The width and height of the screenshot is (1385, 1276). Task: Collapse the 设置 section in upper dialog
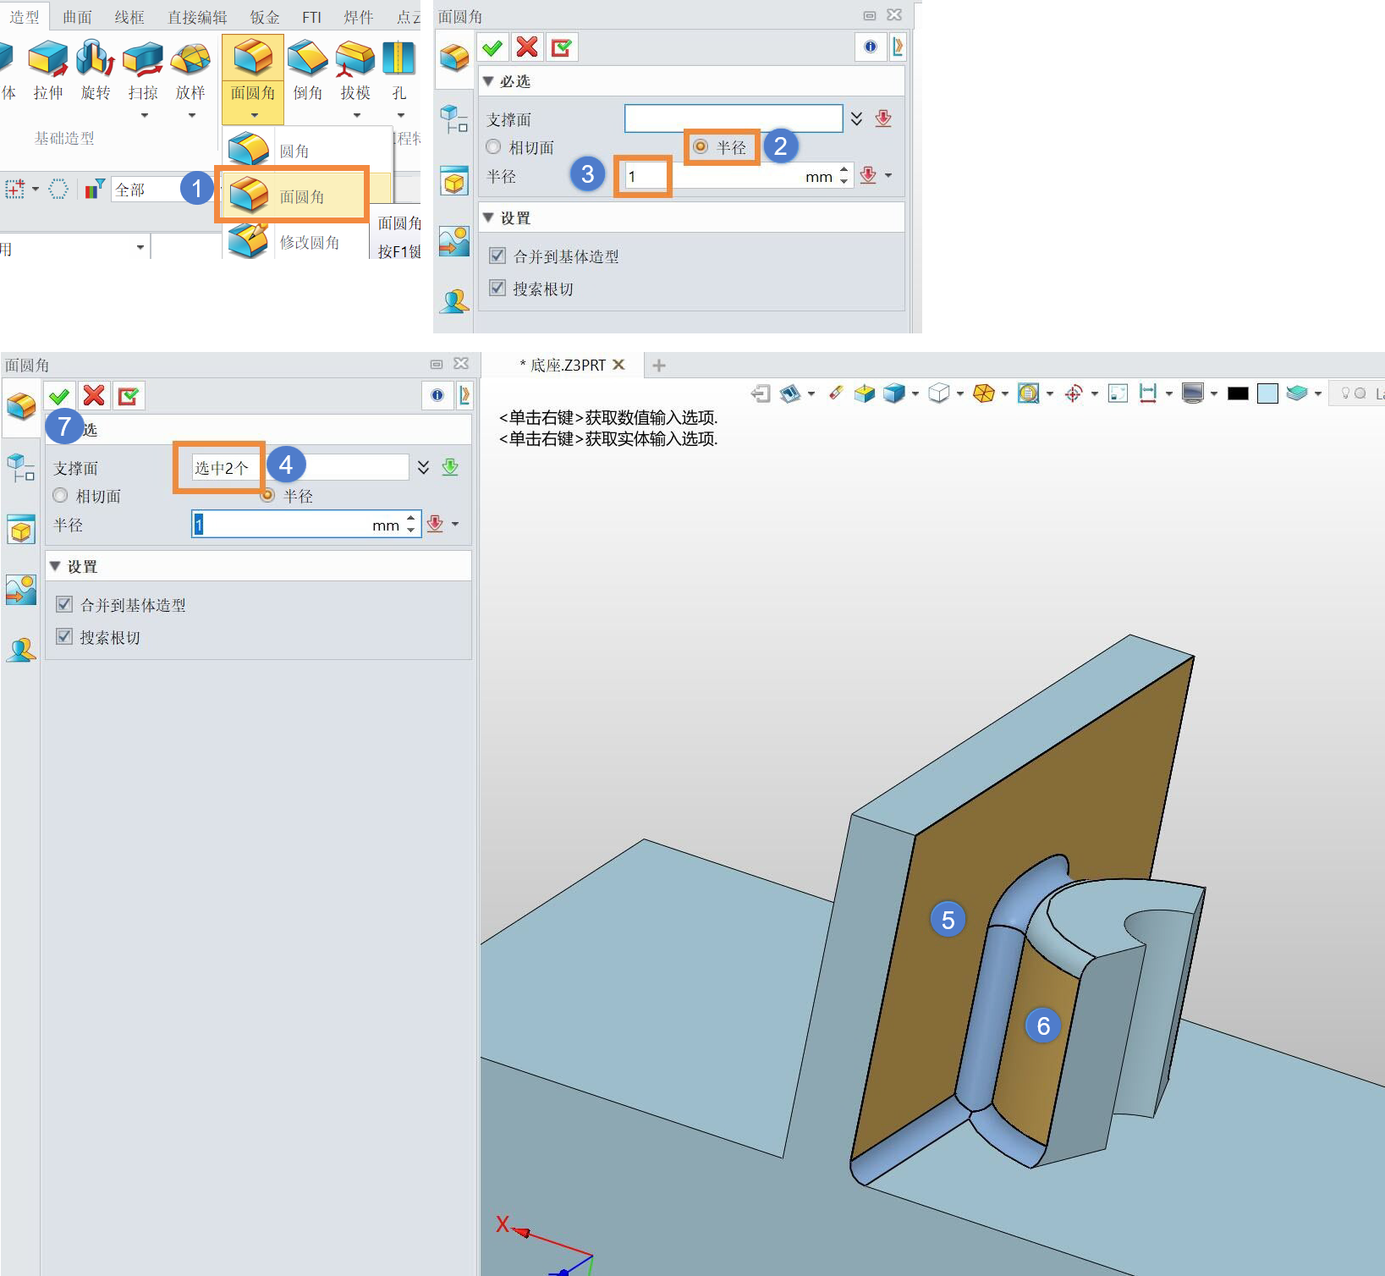coord(488,217)
